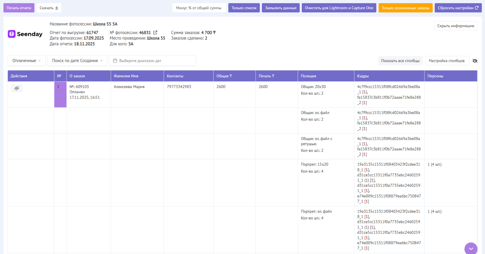This screenshot has width=485, height=254.
Task: Click the Минус % от общей суммы field
Action: coord(199,8)
